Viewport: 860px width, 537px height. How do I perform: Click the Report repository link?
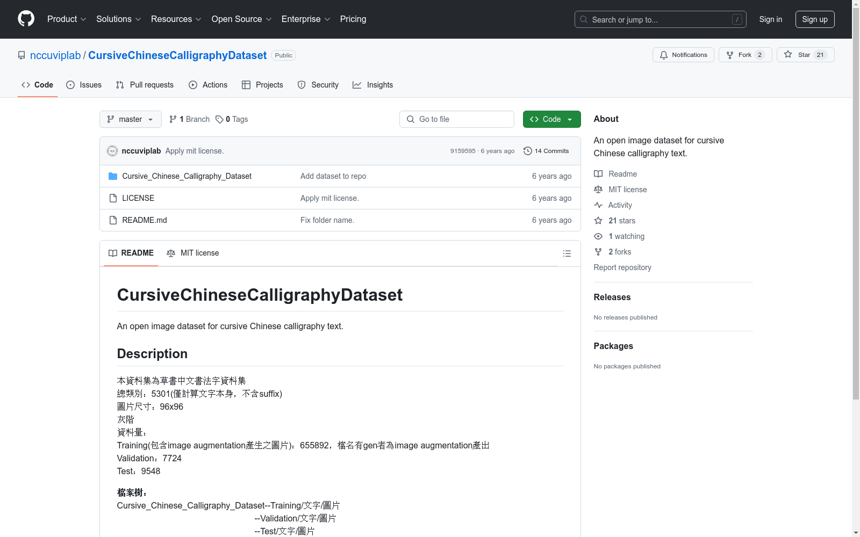pyautogui.click(x=622, y=267)
